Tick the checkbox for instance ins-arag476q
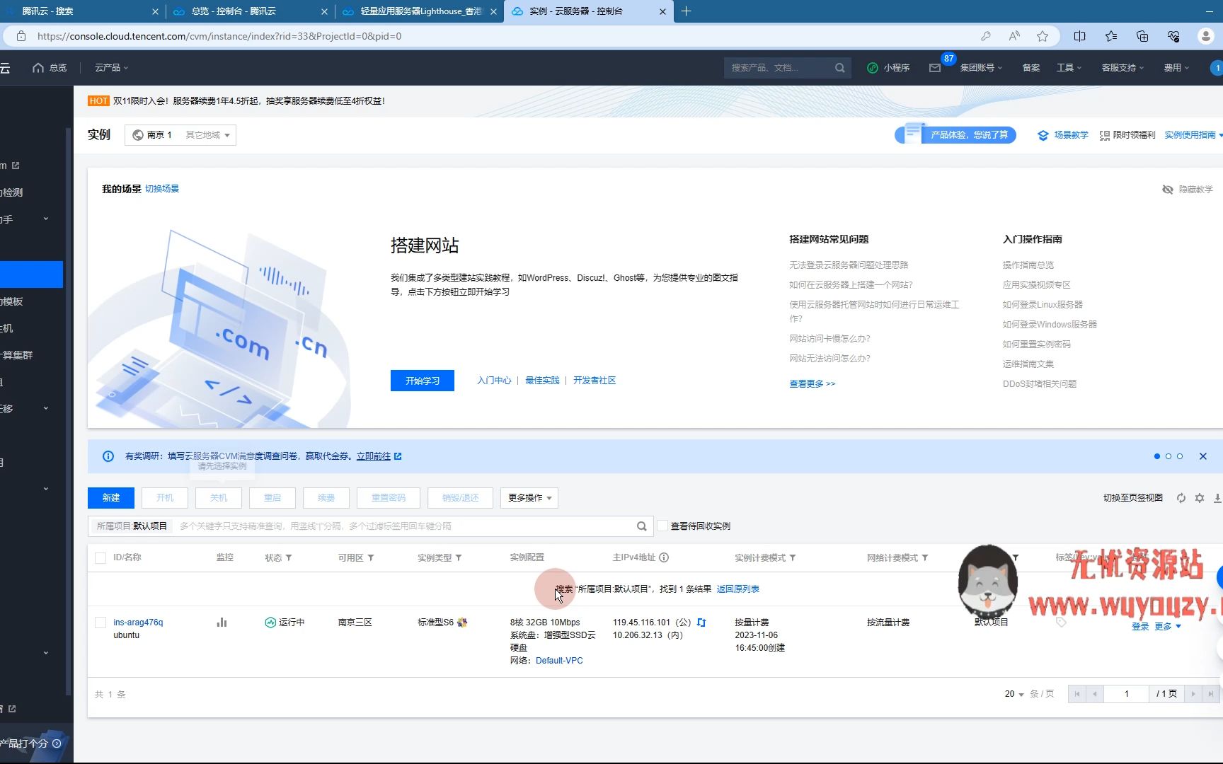Screen dimensions: 1223x764 tap(101, 623)
